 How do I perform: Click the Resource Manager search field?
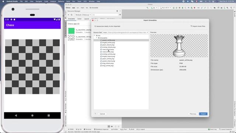(105, 15)
